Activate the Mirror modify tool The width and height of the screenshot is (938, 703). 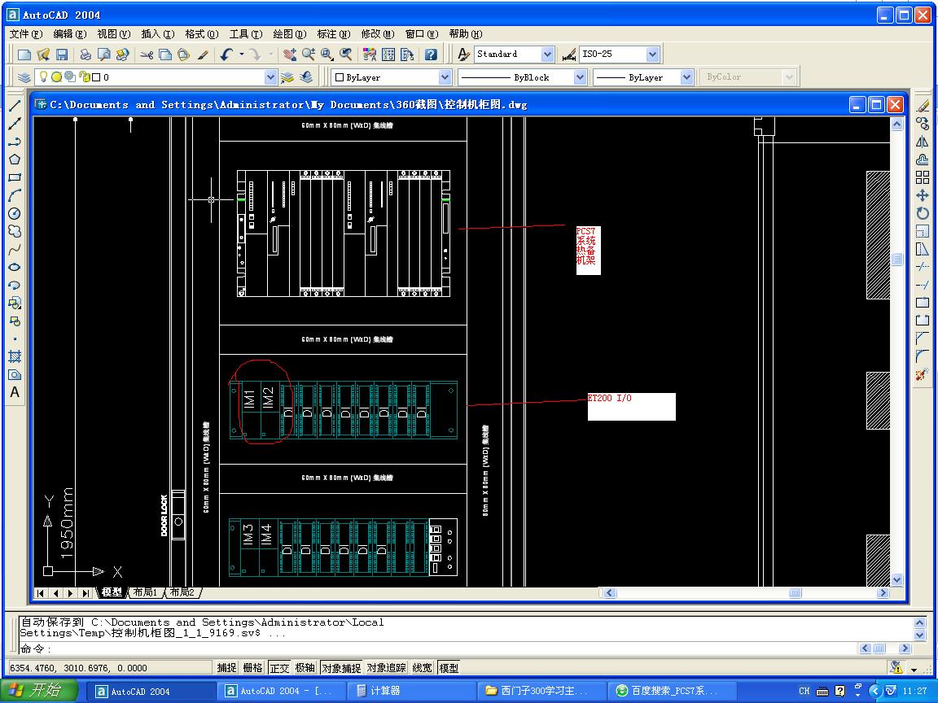pos(923,142)
